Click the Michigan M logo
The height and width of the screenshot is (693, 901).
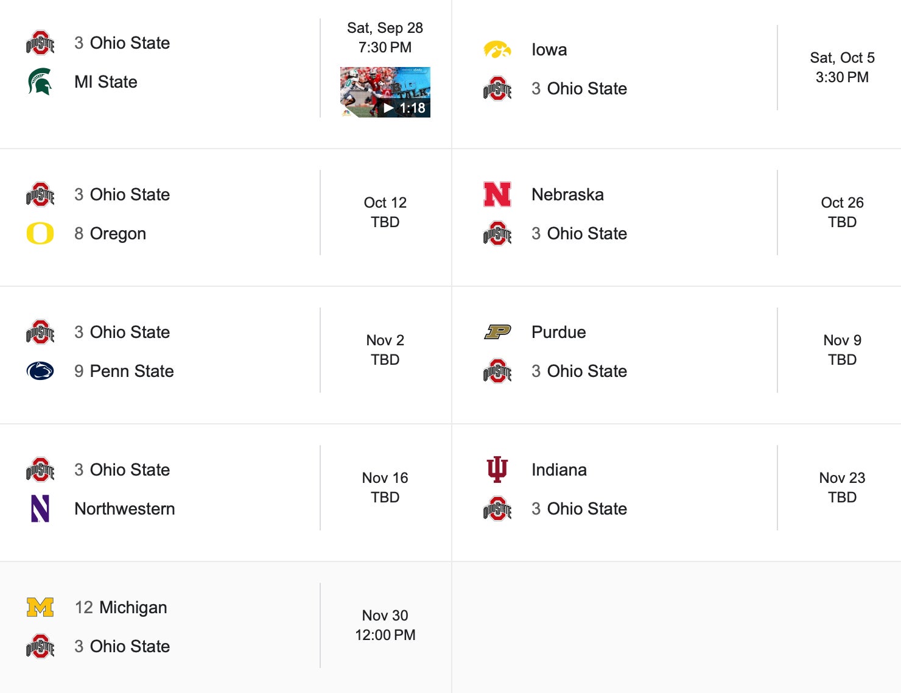(x=40, y=607)
